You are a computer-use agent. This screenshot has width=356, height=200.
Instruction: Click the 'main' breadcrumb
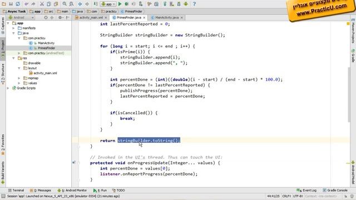[x=63, y=11]
